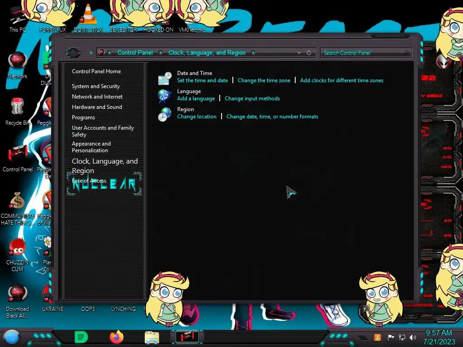The height and width of the screenshot is (347, 463).
Task: Open the Language globe icon
Action: [165, 96]
